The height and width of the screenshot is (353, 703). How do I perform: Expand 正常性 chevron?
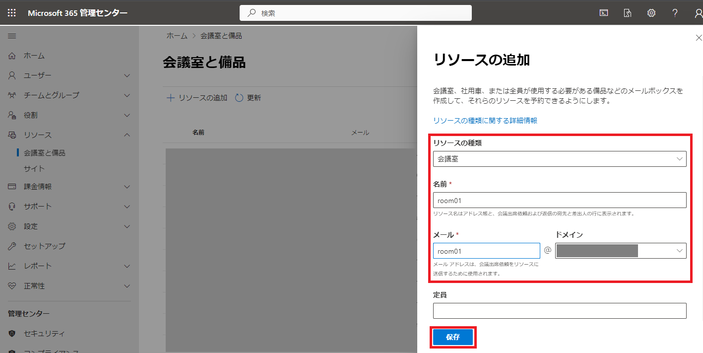(127, 286)
